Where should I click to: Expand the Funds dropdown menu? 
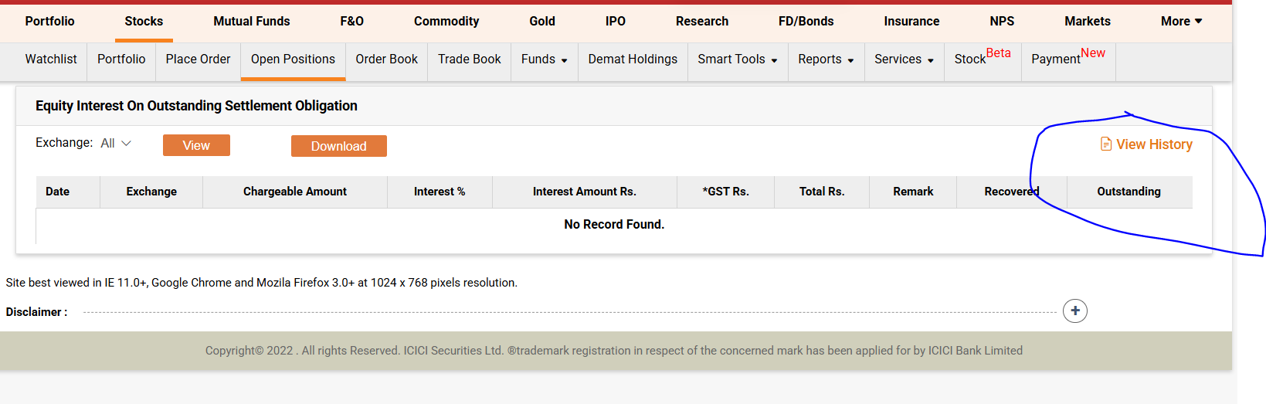tap(544, 59)
